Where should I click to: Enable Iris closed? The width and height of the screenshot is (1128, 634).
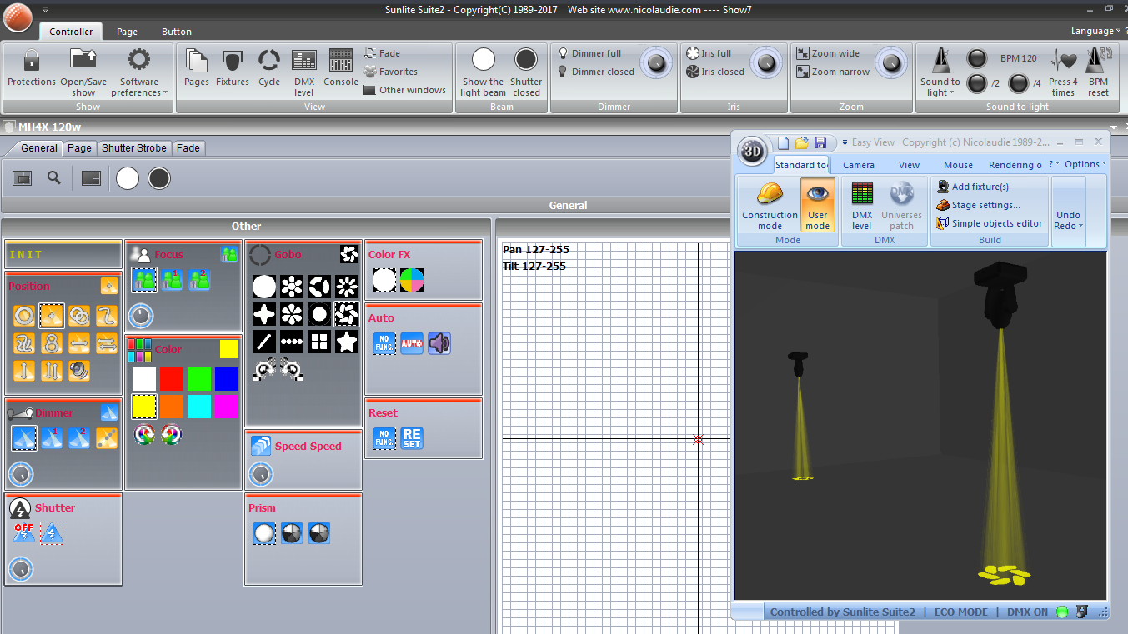715,72
